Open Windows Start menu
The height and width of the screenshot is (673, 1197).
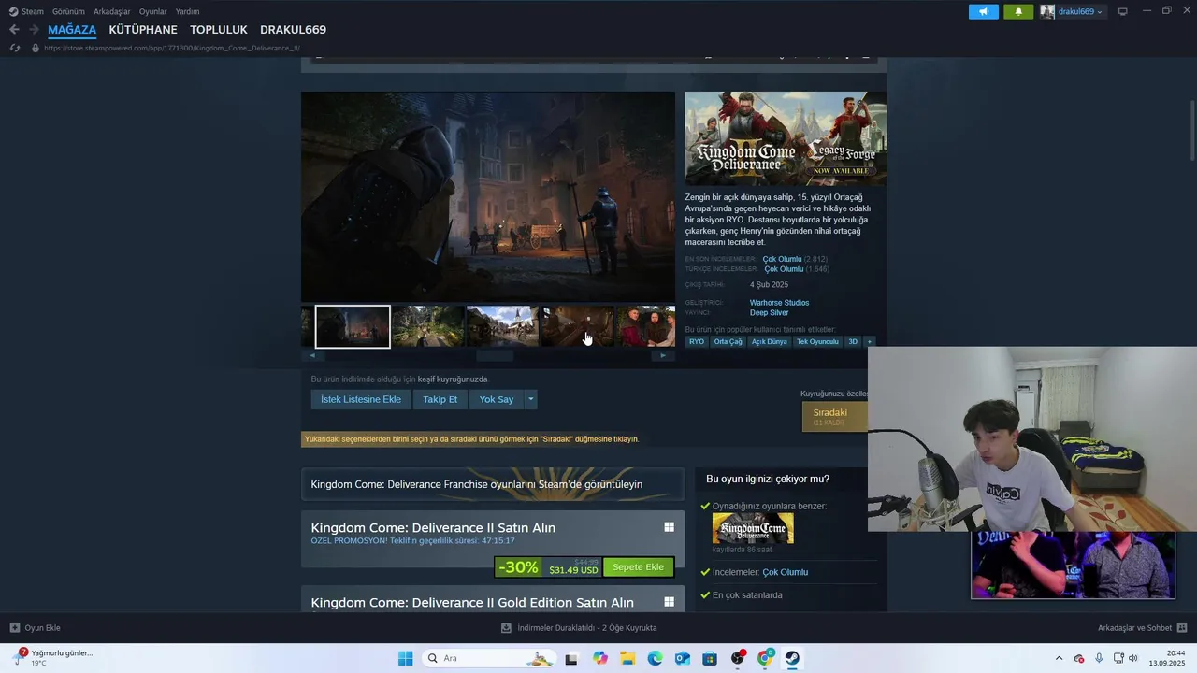click(405, 659)
